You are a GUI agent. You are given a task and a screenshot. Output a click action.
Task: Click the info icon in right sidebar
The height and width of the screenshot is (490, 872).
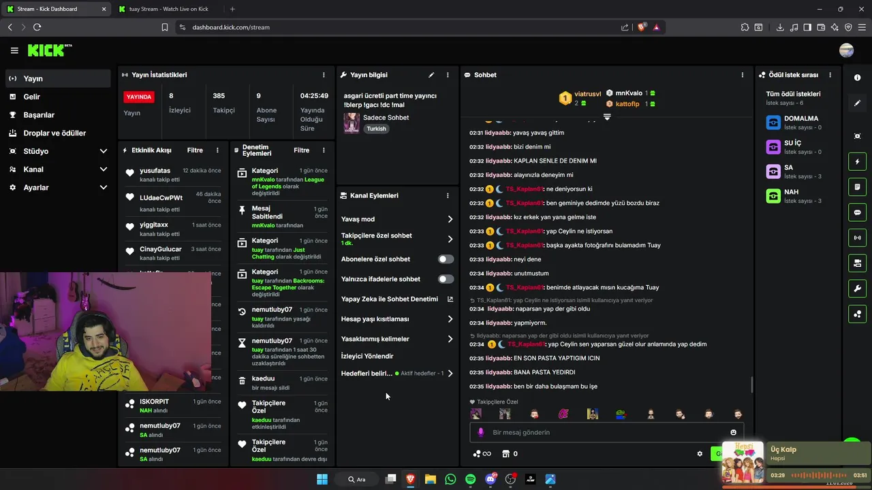[x=857, y=78]
